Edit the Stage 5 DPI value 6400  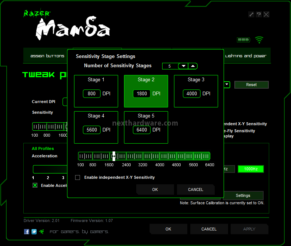pos(141,130)
